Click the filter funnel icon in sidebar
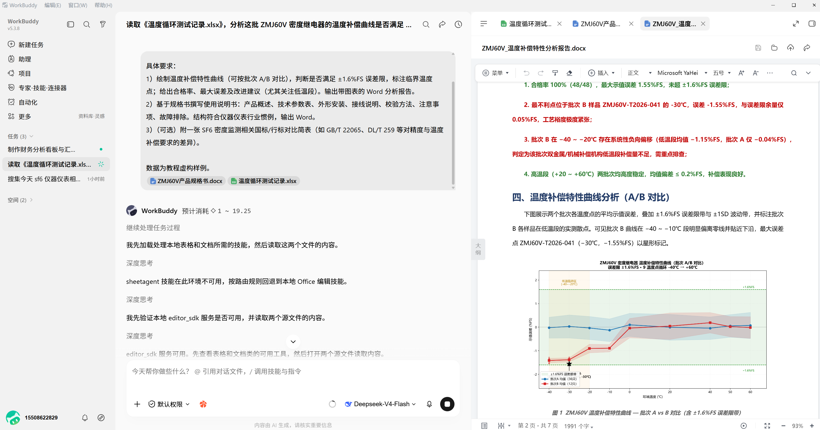Screen dimensions: 820x430 [103, 25]
